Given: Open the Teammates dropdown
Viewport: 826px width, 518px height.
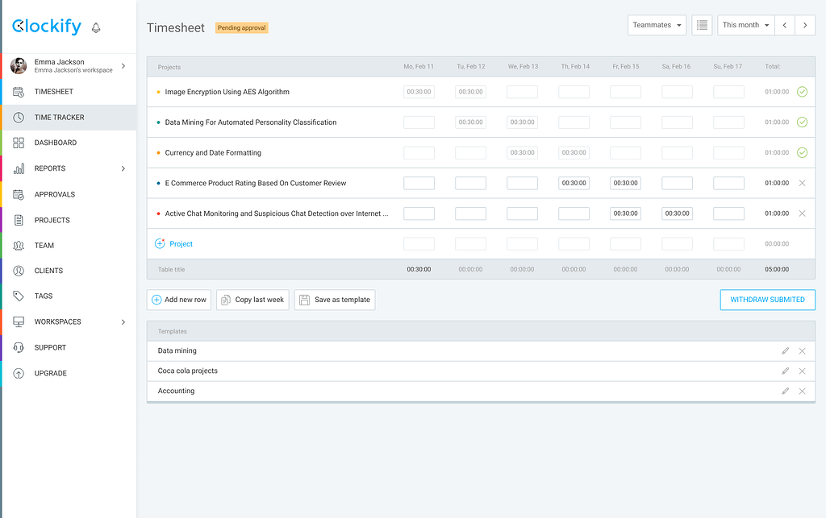Looking at the screenshot, I should coord(657,25).
